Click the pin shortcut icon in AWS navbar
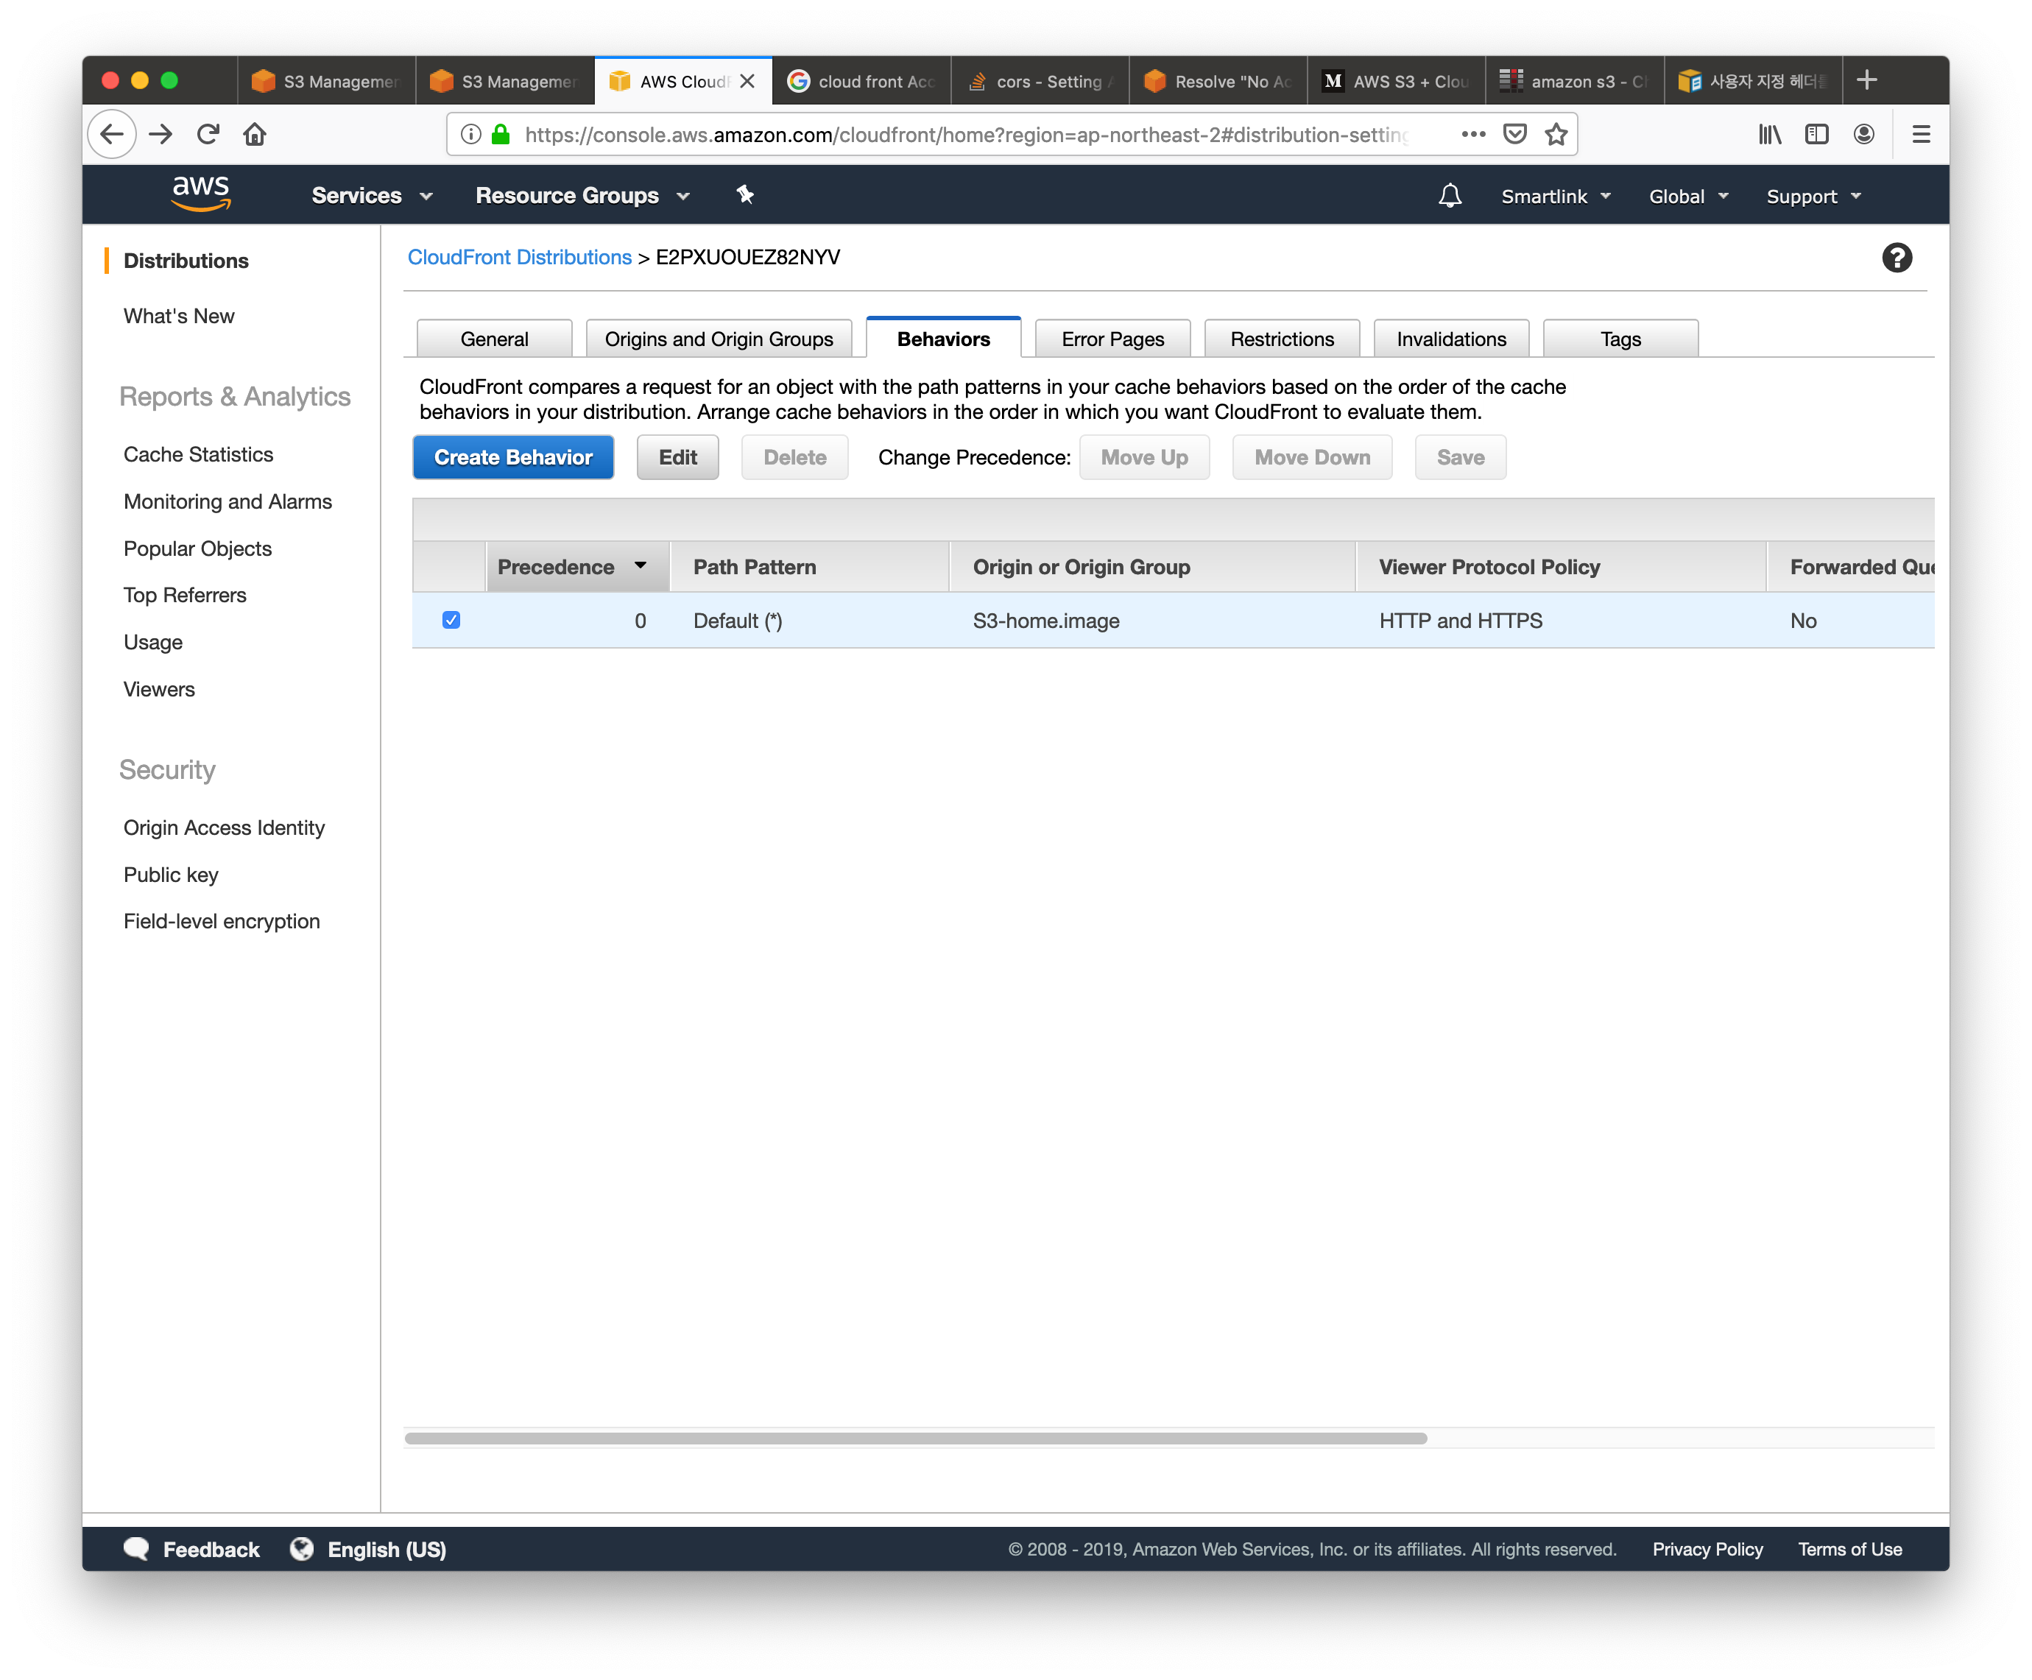The image size is (2032, 1680). click(744, 194)
